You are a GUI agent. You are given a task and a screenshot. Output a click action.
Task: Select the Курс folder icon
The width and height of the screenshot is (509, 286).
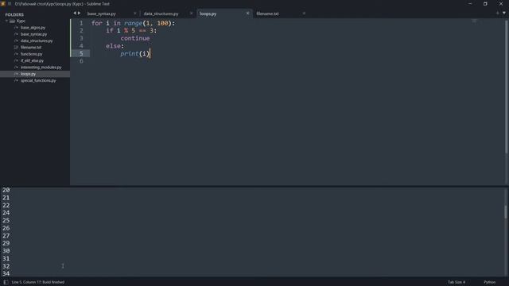[13, 21]
